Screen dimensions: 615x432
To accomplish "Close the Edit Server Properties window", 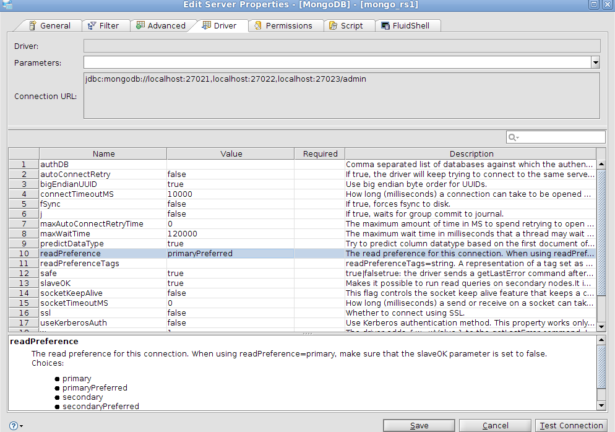I will (606, 5).
